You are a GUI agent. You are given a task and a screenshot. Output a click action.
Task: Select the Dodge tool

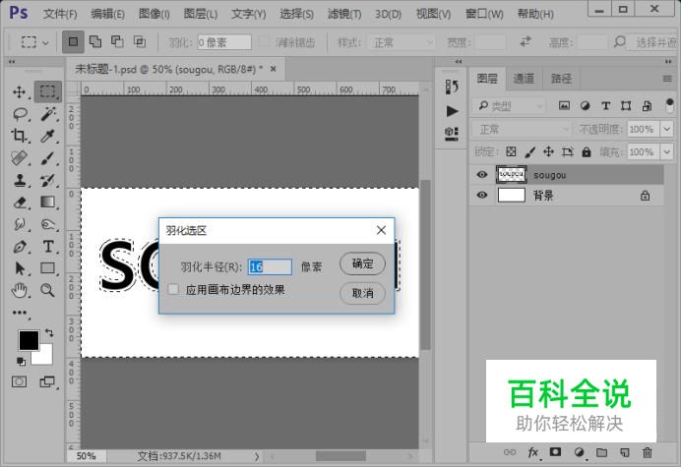48,224
